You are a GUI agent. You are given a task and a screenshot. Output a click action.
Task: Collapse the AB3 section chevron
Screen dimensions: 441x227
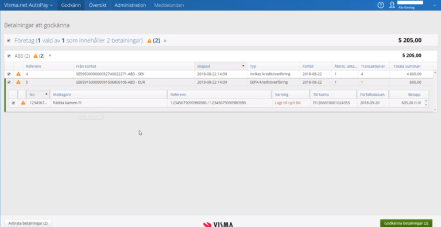pos(50,56)
